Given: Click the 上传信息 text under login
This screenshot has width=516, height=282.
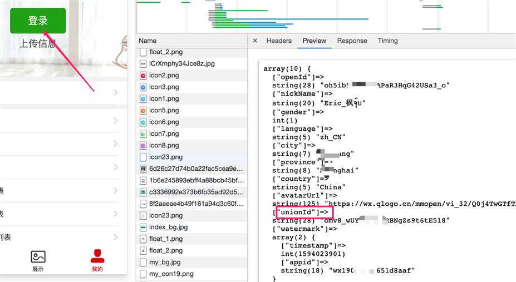Looking at the screenshot, I should [x=38, y=43].
